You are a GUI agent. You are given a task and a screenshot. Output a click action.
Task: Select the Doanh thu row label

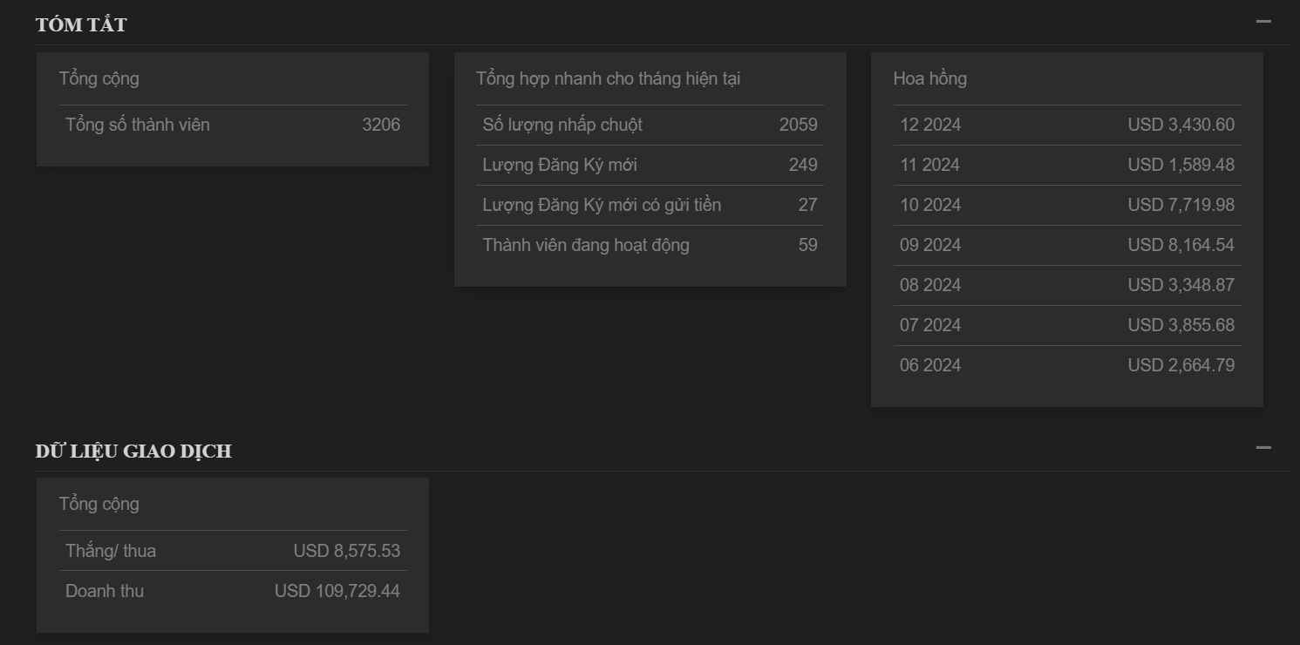click(x=105, y=591)
